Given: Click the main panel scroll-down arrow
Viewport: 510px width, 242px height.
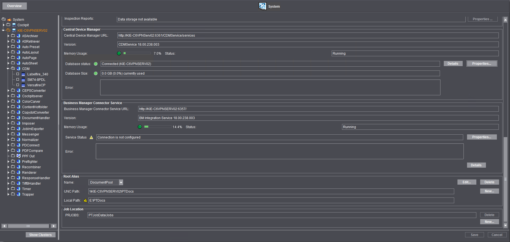Looking at the screenshot, I should 505,226.
